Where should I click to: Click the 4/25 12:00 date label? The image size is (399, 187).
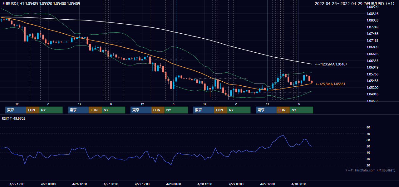point(17,184)
